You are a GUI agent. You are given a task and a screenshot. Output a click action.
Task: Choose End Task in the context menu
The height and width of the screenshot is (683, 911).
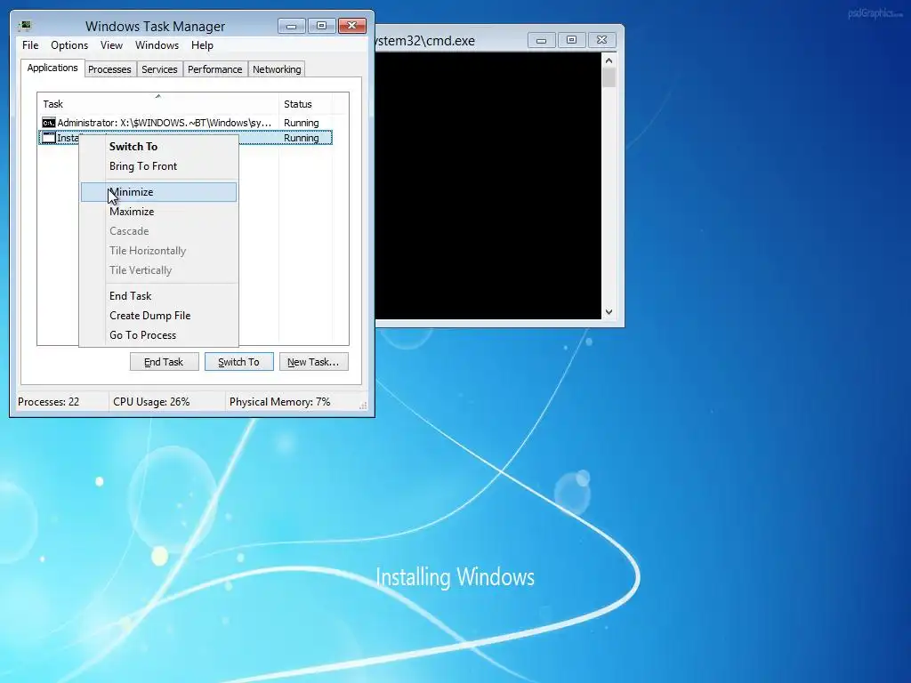click(158, 296)
